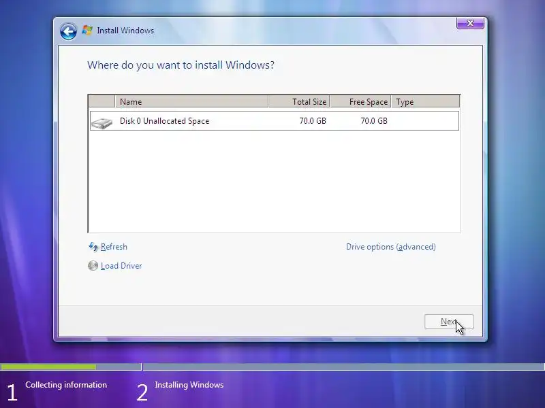
Task: Refresh the disk list via Refresh link
Action: click(x=114, y=247)
